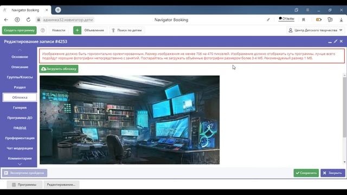The height and width of the screenshot is (195, 347).
Task: Open the Профориентация tab
Action: pos(20,138)
